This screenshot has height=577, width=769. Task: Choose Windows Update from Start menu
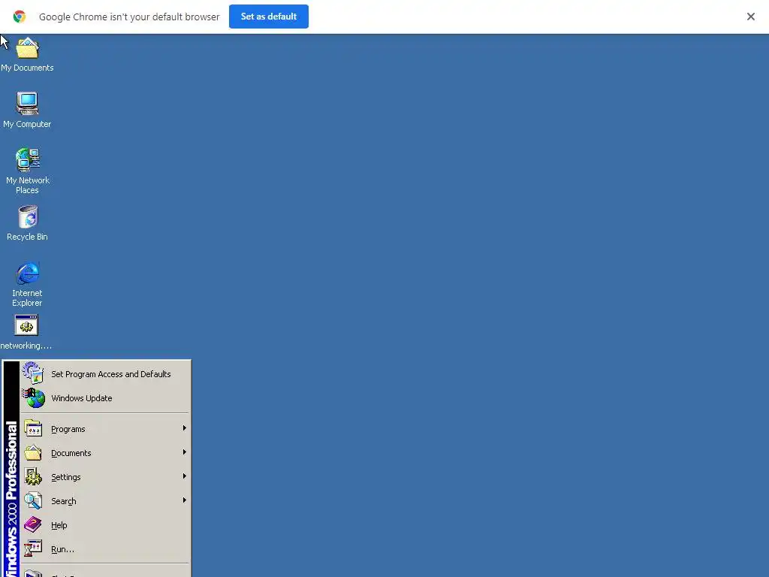point(105,398)
